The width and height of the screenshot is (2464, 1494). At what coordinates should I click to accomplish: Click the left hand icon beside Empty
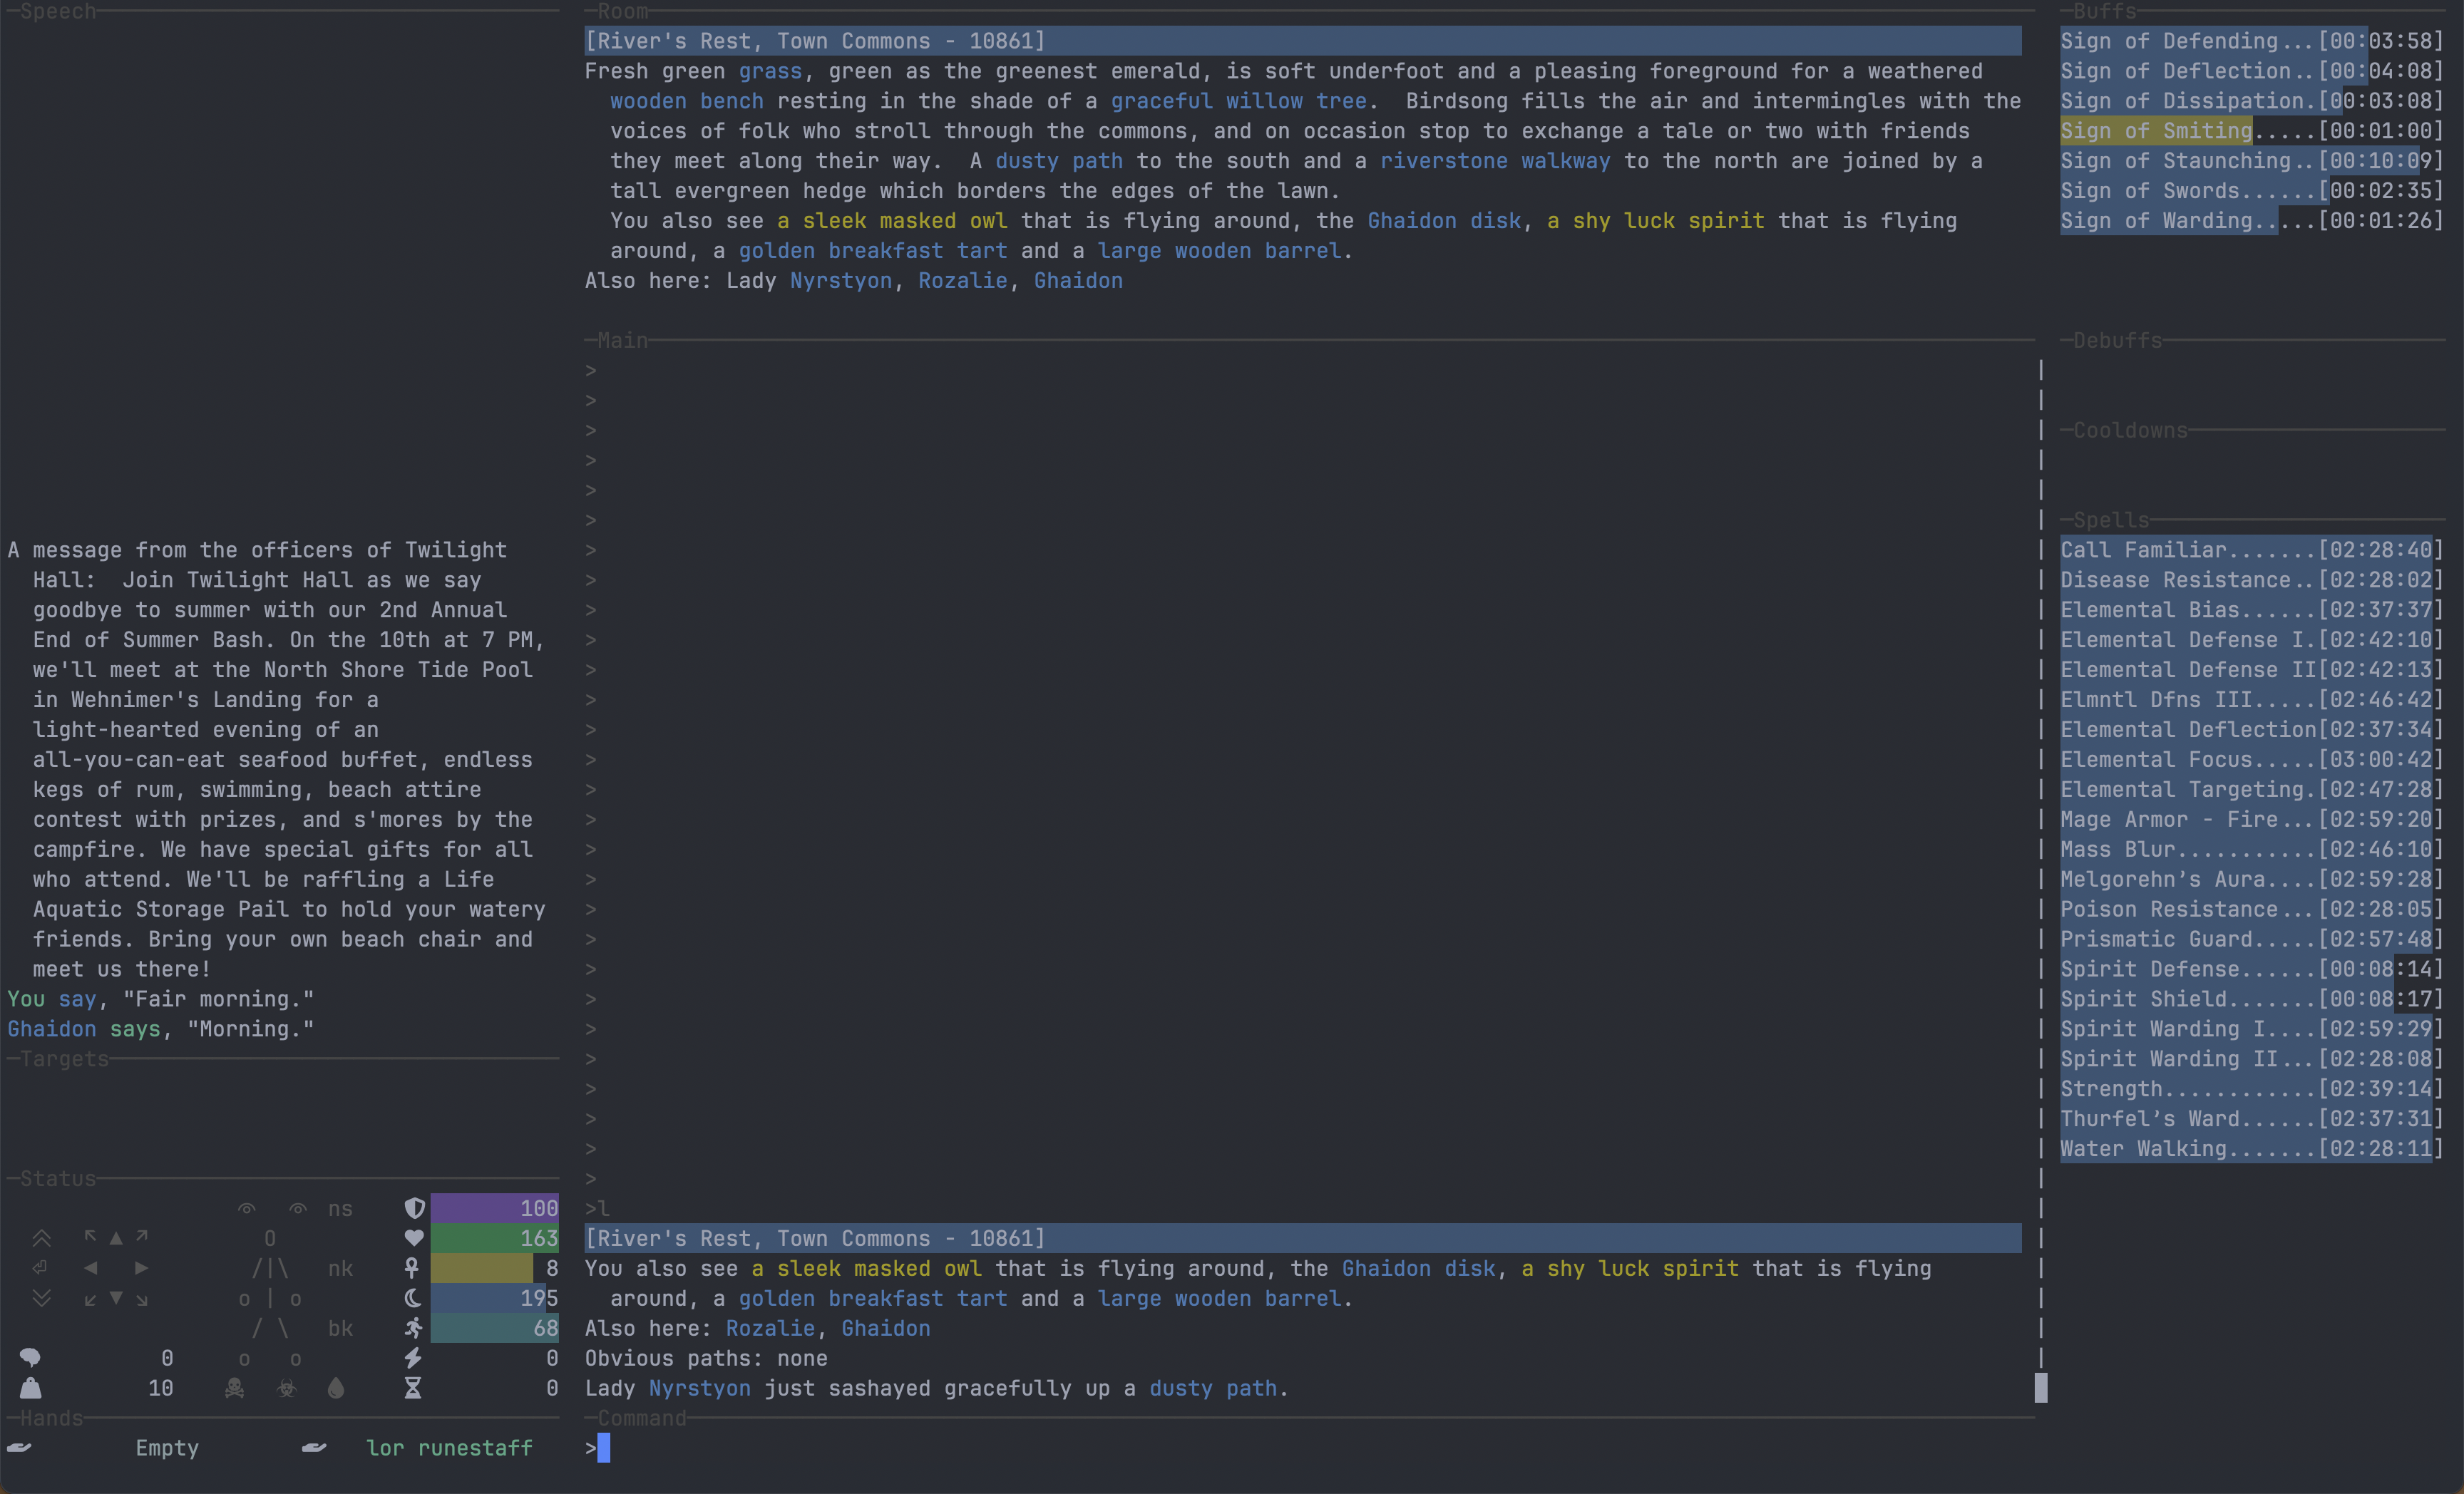point(19,1448)
